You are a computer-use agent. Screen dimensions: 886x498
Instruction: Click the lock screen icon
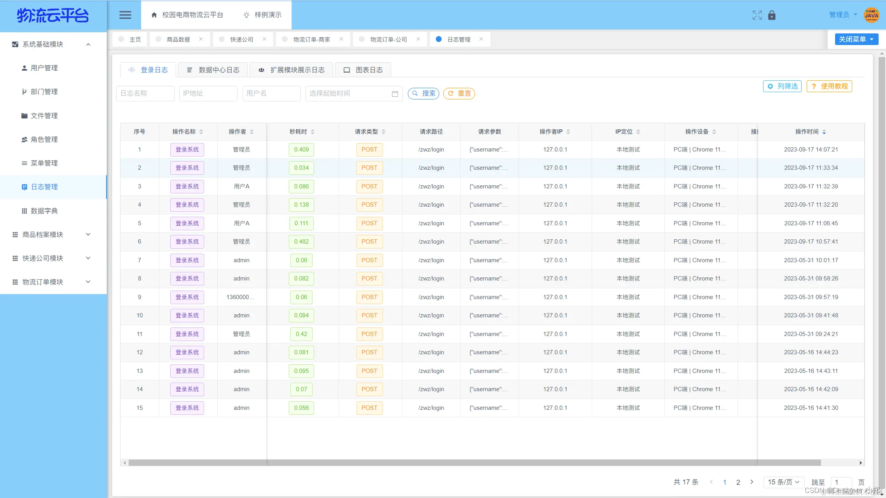coord(772,15)
